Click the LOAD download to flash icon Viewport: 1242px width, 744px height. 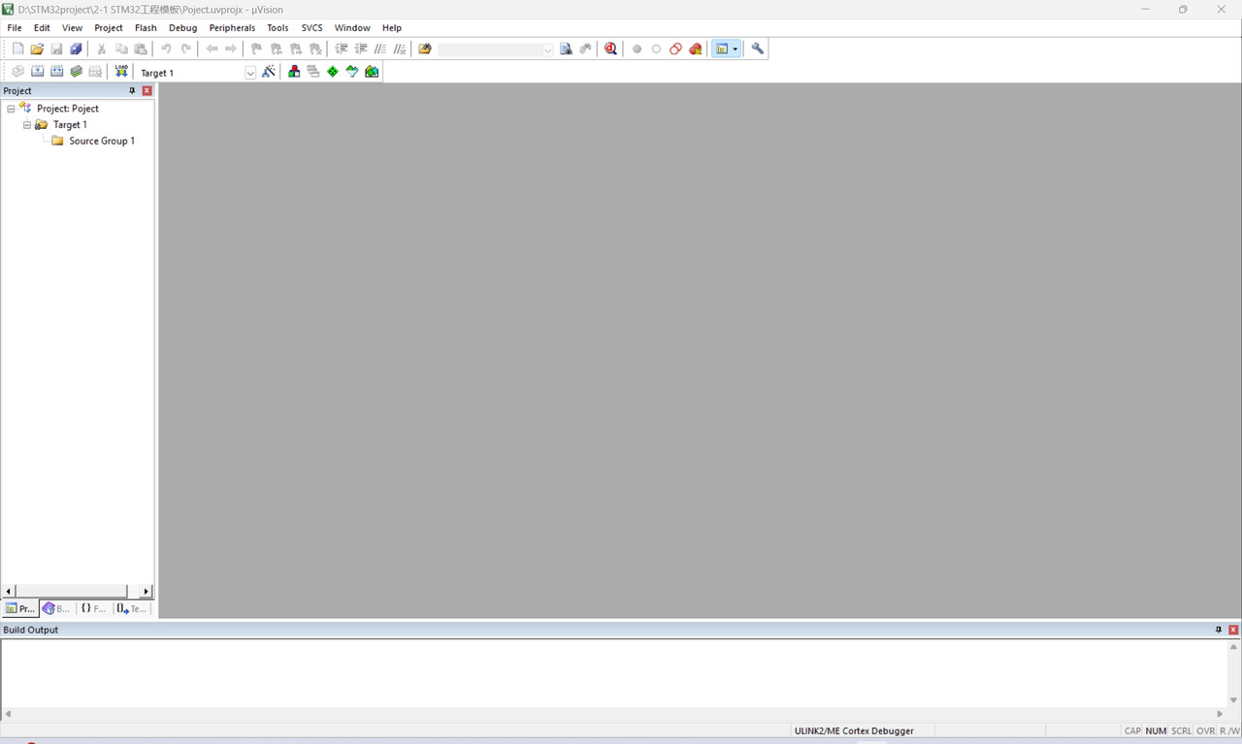(x=121, y=72)
